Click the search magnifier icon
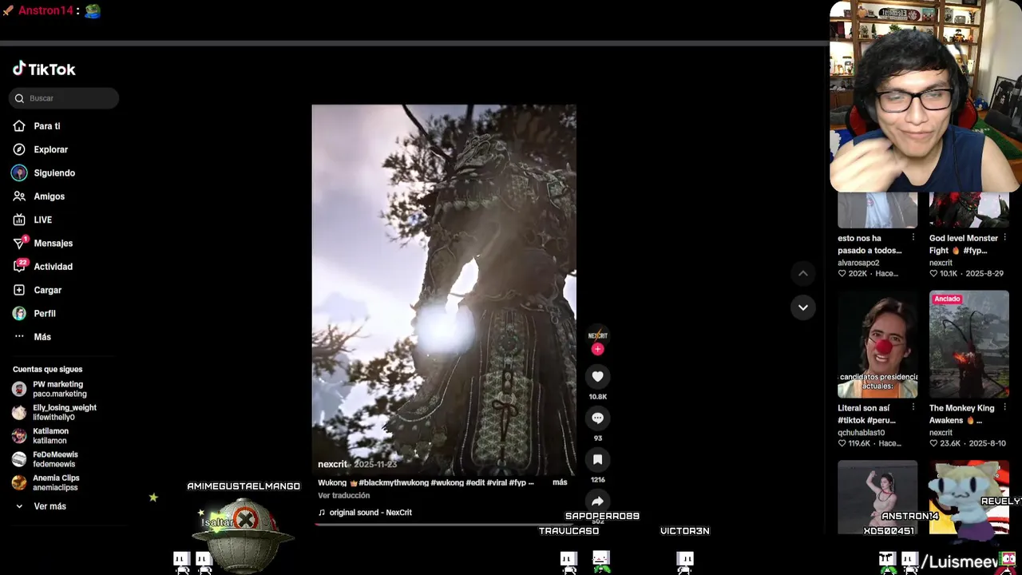 pos(19,98)
